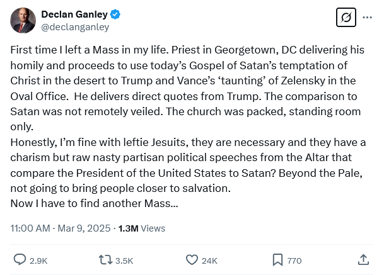This screenshot has height=275, width=384.
Task: Open the 11:00 AM timestamp link
Action: [30, 228]
